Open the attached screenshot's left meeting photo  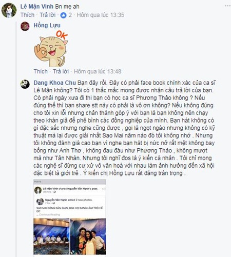click(51, 236)
